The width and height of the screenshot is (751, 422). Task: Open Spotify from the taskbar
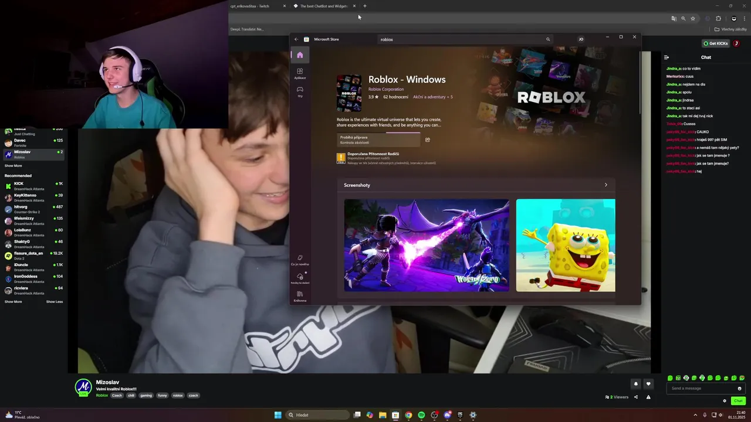click(421, 415)
